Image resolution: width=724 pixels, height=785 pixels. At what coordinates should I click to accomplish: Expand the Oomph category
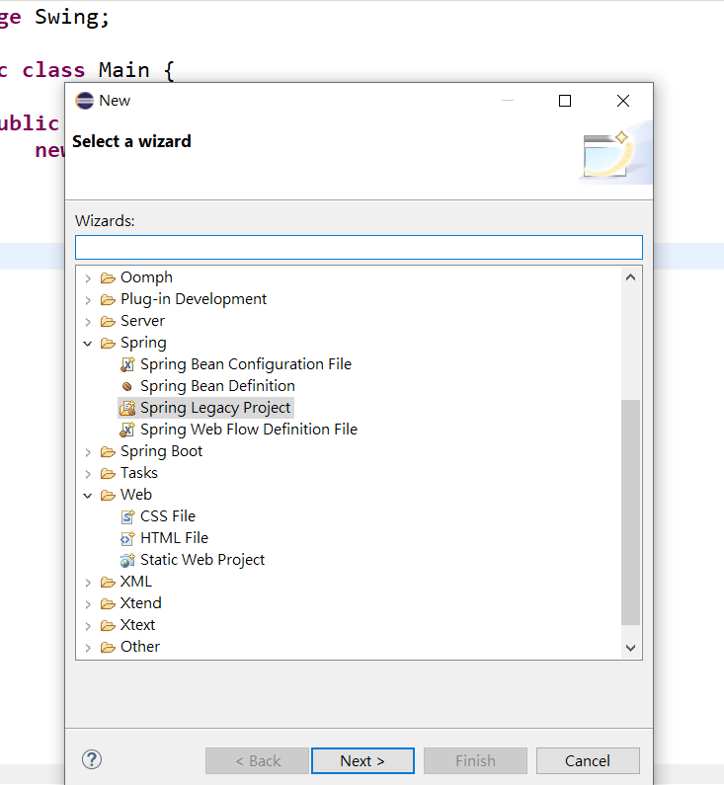click(88, 278)
